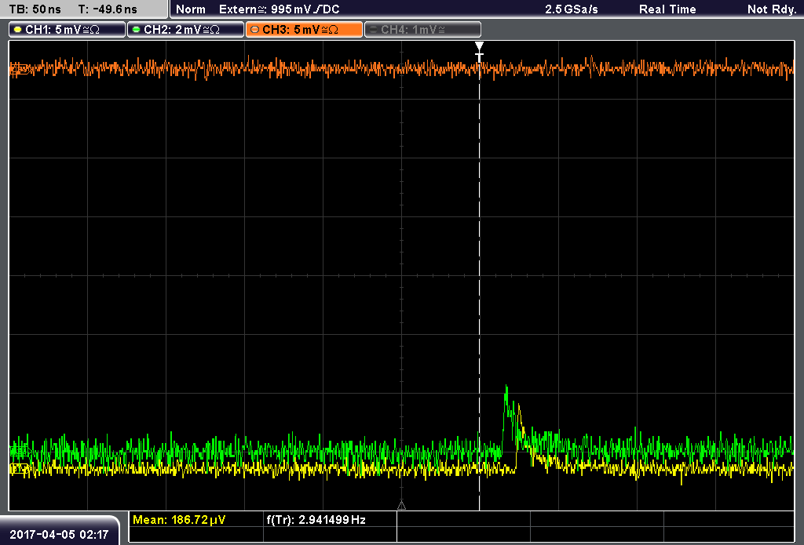
Task: Click the yellow CH1 indicator dot
Action: click(x=18, y=30)
